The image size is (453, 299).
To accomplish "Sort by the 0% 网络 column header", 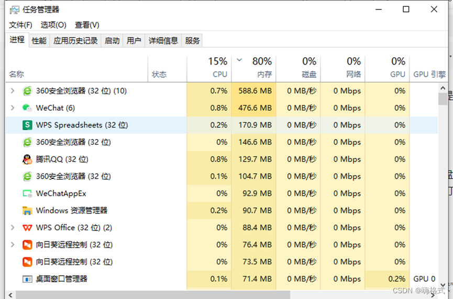I will (x=342, y=69).
